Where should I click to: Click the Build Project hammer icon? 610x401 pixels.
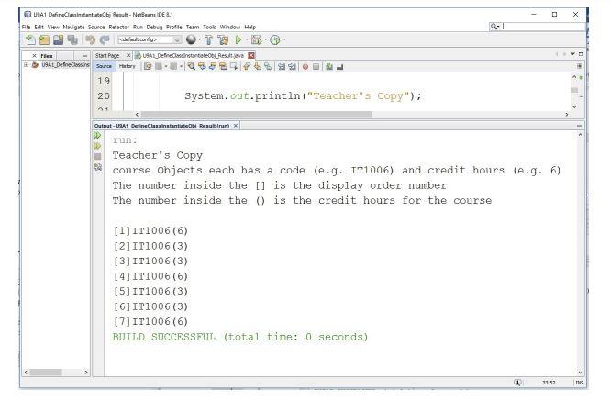pyautogui.click(x=208, y=39)
